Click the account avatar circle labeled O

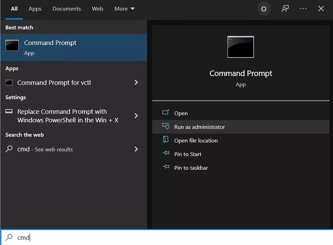coord(264,9)
